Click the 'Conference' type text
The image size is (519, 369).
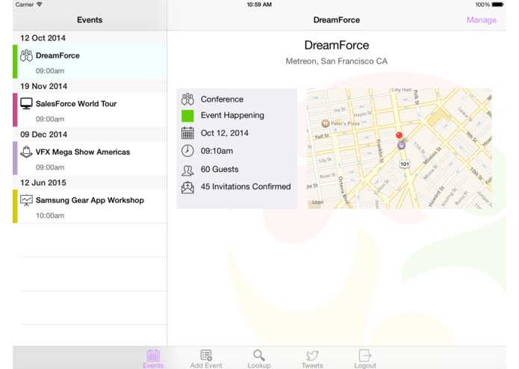222,99
